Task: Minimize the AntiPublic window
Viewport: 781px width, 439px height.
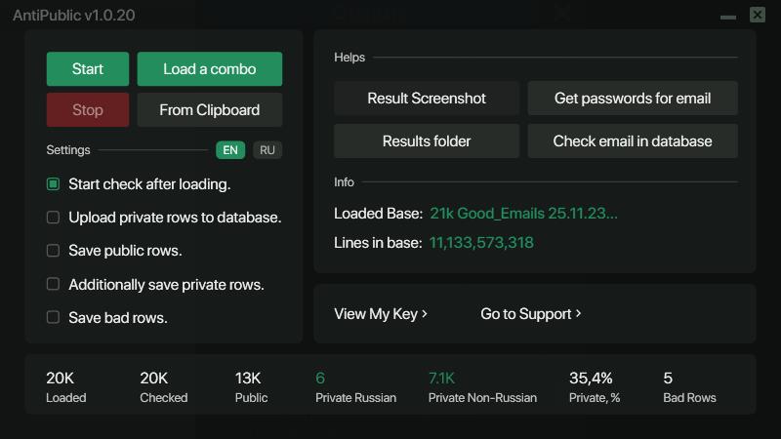Action: click(x=728, y=16)
